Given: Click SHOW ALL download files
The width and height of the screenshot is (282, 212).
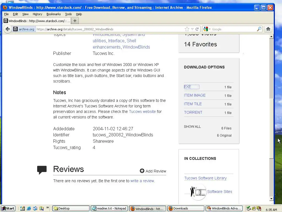Looking at the screenshot, I should (x=192, y=126).
